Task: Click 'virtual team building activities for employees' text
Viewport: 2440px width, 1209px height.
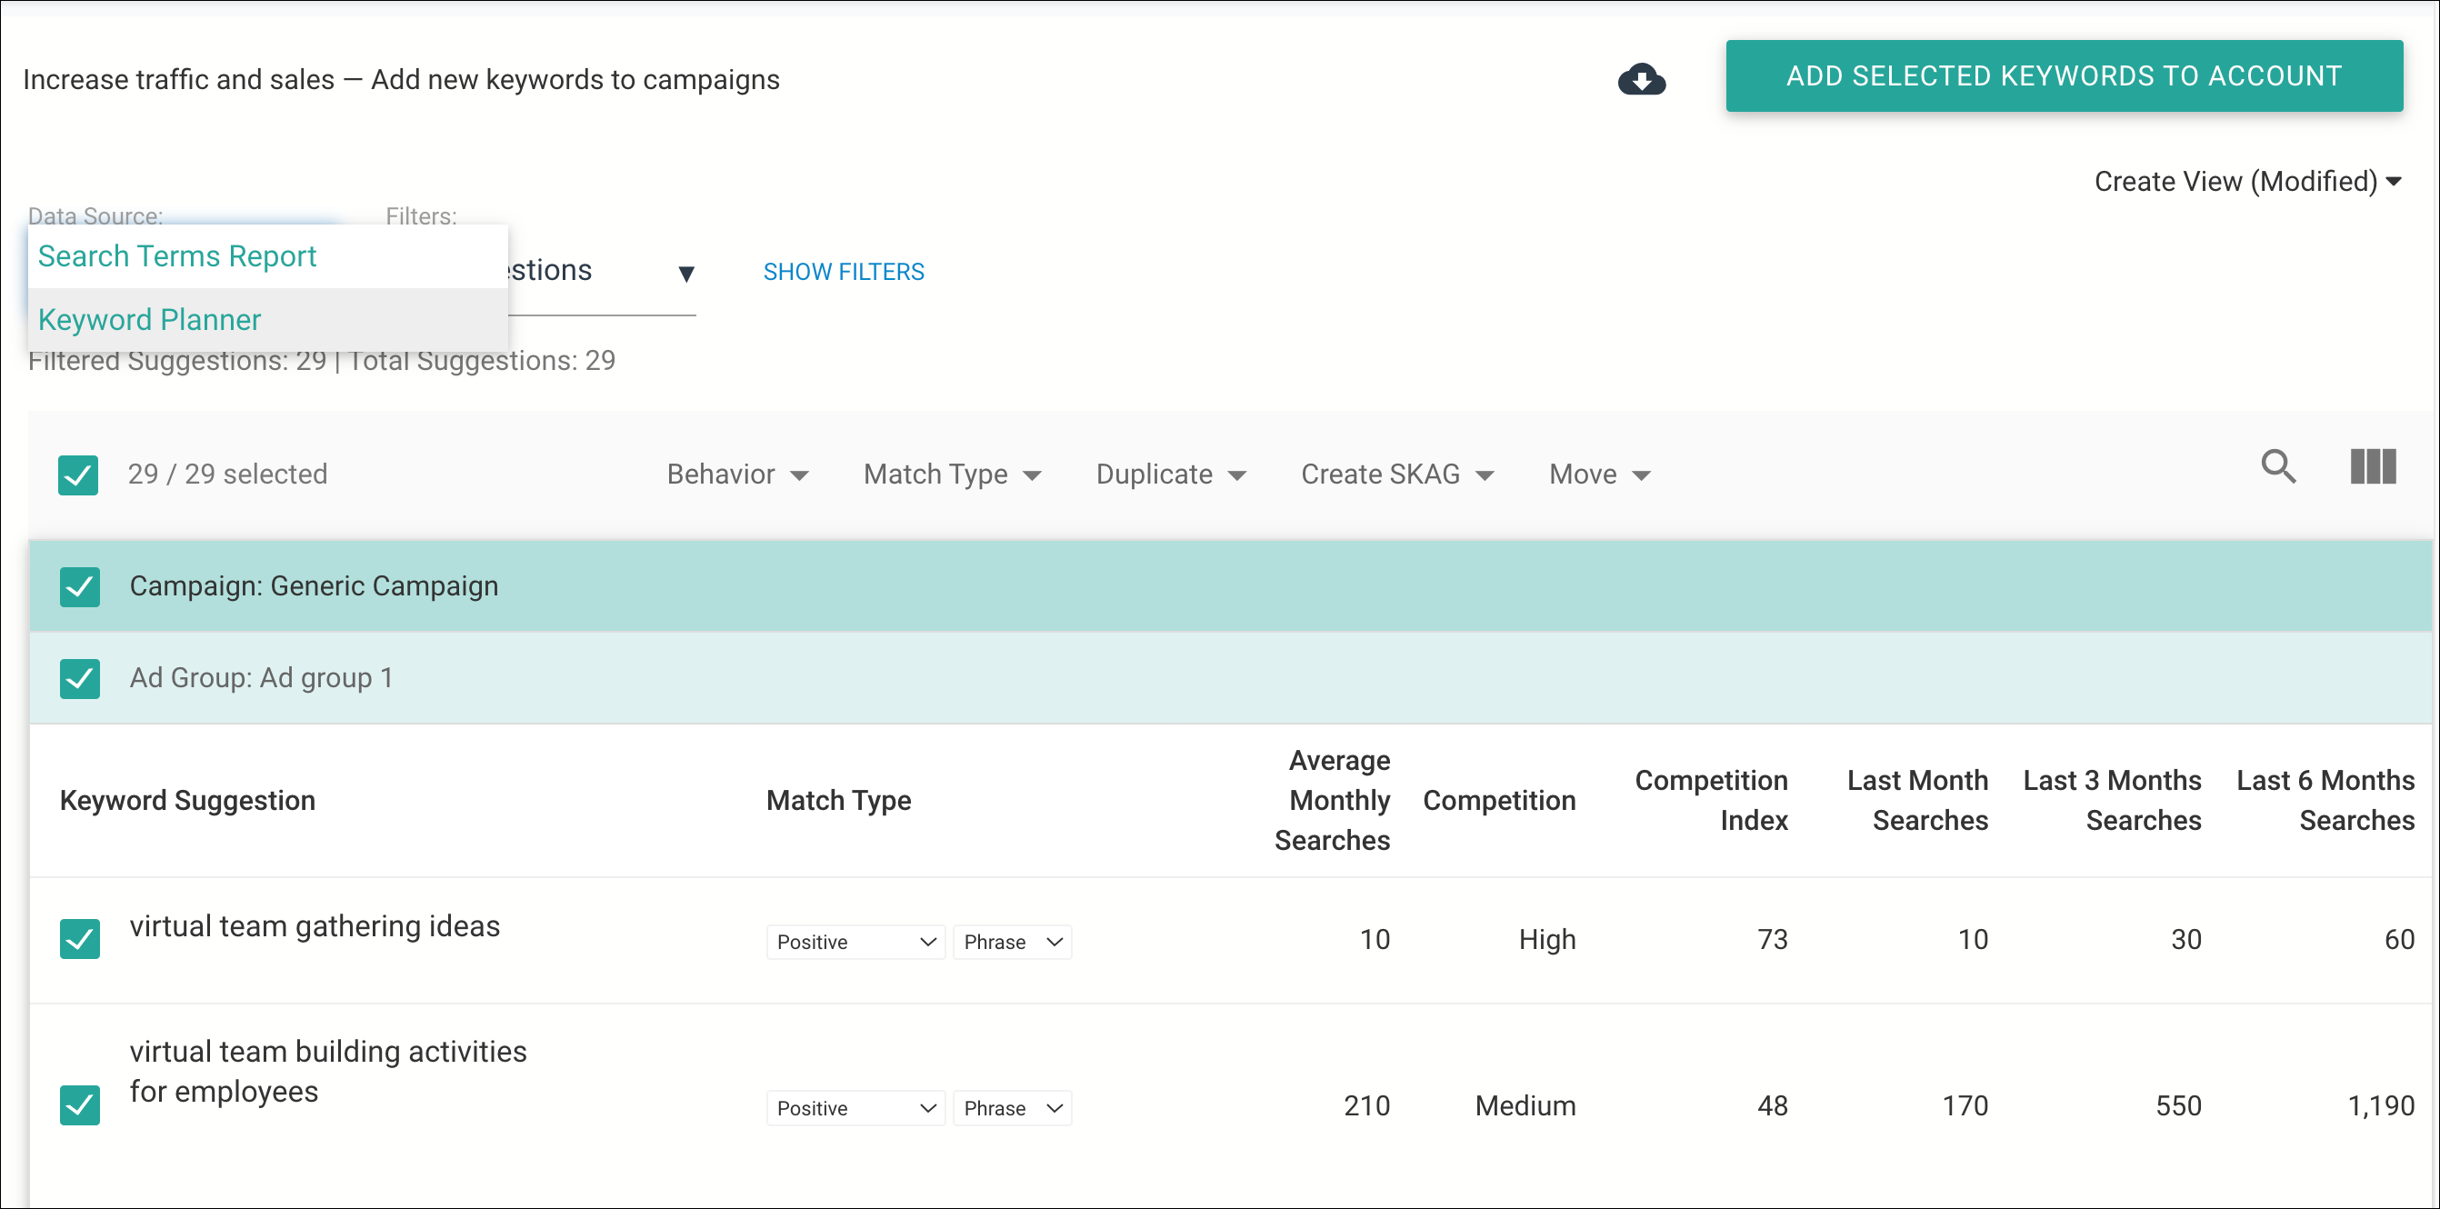Action: [328, 1072]
